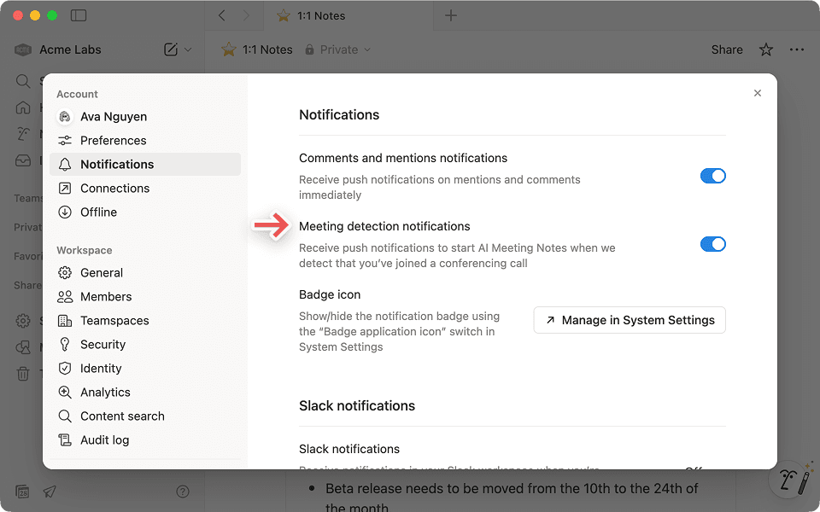
Task: Open Connections from the Account sidebar
Action: coord(64,188)
